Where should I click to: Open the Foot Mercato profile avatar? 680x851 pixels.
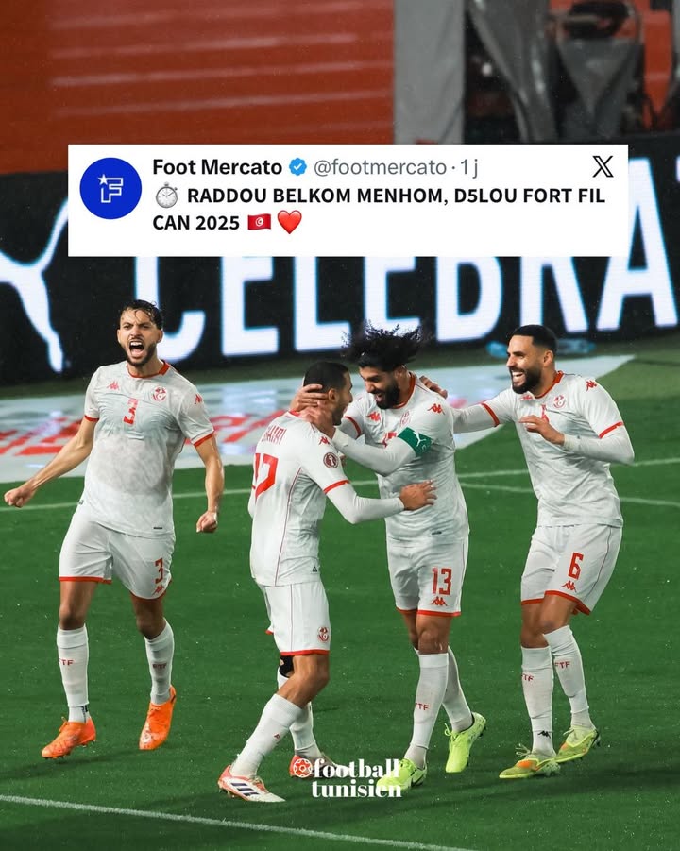(110, 188)
